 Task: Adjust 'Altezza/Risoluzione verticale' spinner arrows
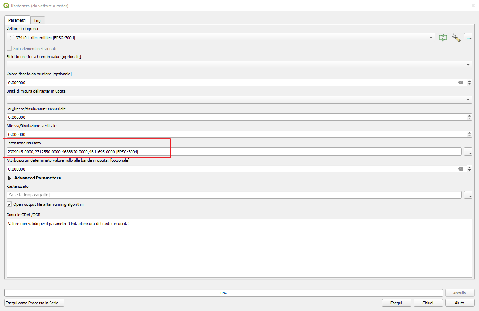point(469,134)
